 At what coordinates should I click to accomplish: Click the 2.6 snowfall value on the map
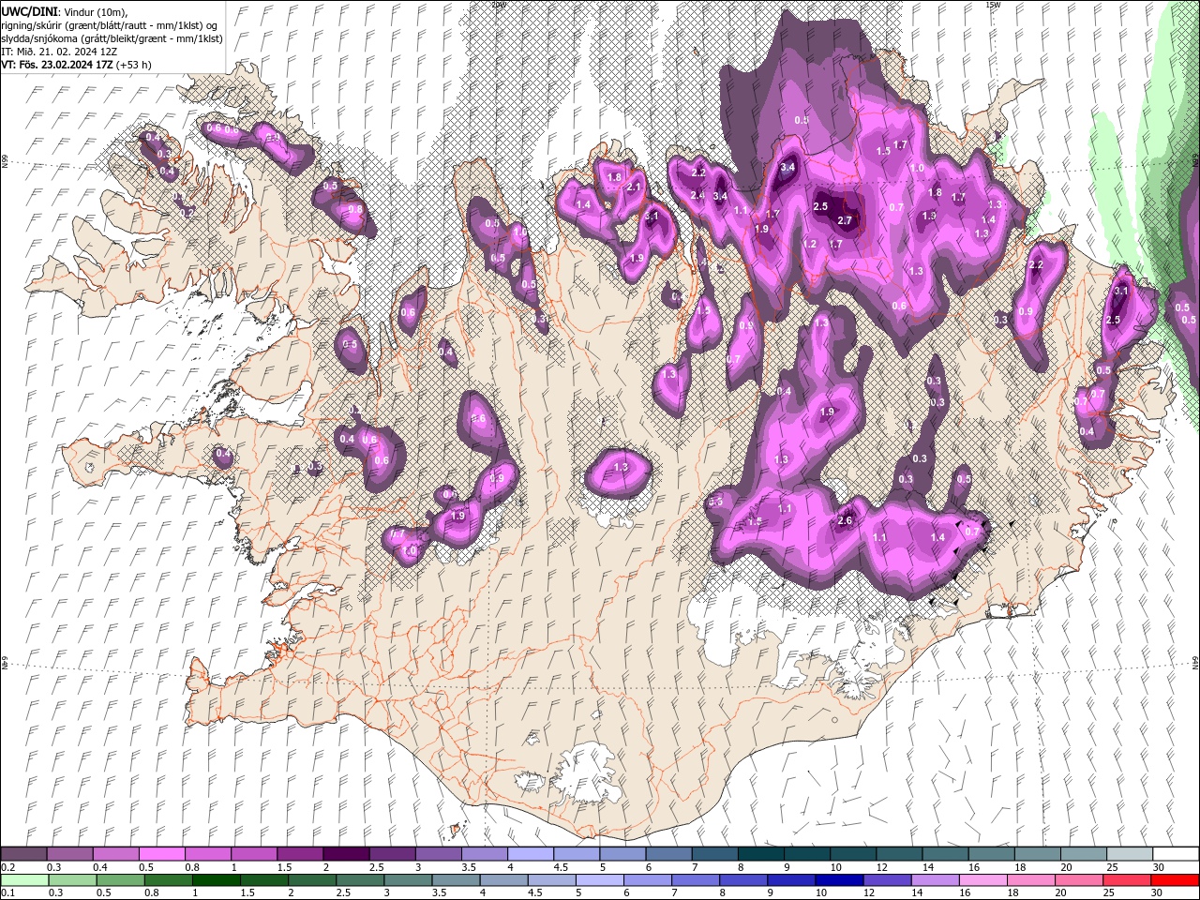pyautogui.click(x=845, y=521)
